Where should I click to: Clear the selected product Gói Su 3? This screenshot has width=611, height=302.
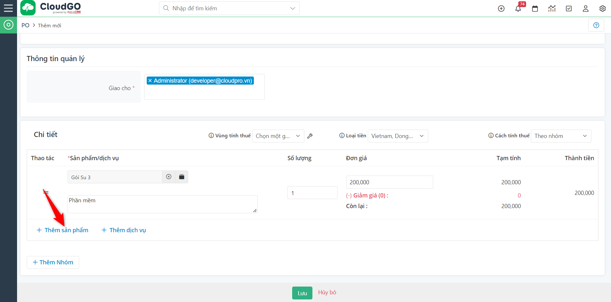(169, 177)
